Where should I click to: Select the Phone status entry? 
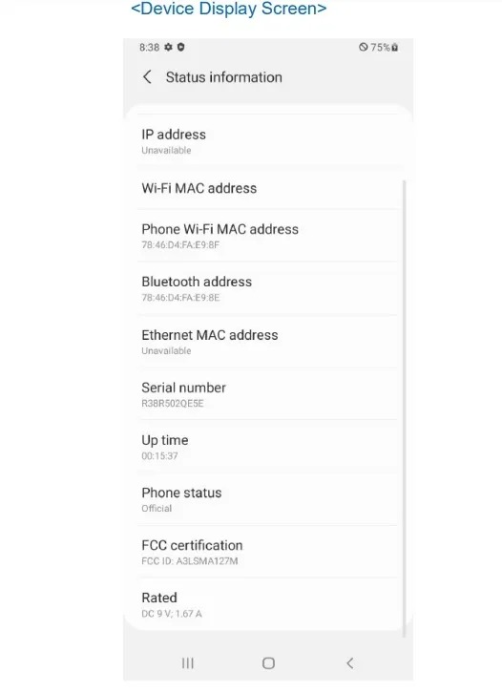coord(267,499)
